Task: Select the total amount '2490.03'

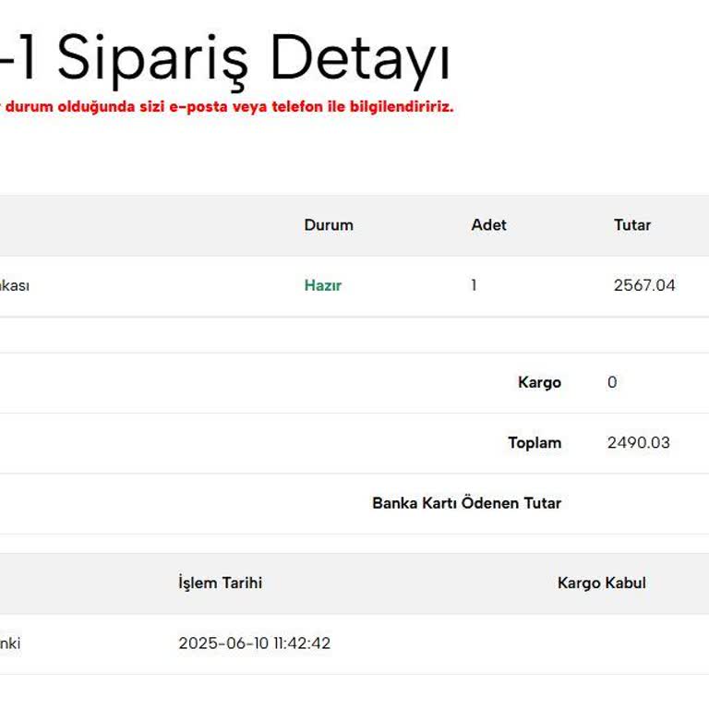Action: pyautogui.click(x=638, y=443)
